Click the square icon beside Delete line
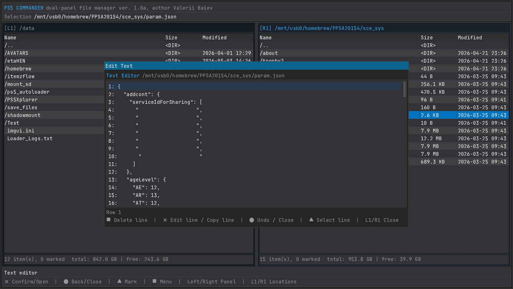This screenshot has height=289, width=513. (109, 220)
